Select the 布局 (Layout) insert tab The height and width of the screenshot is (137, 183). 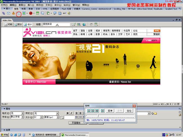point(23,9)
